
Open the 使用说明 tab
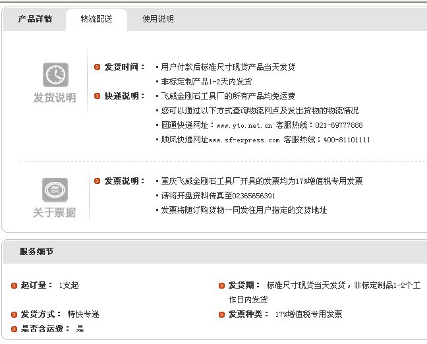pyautogui.click(x=158, y=19)
